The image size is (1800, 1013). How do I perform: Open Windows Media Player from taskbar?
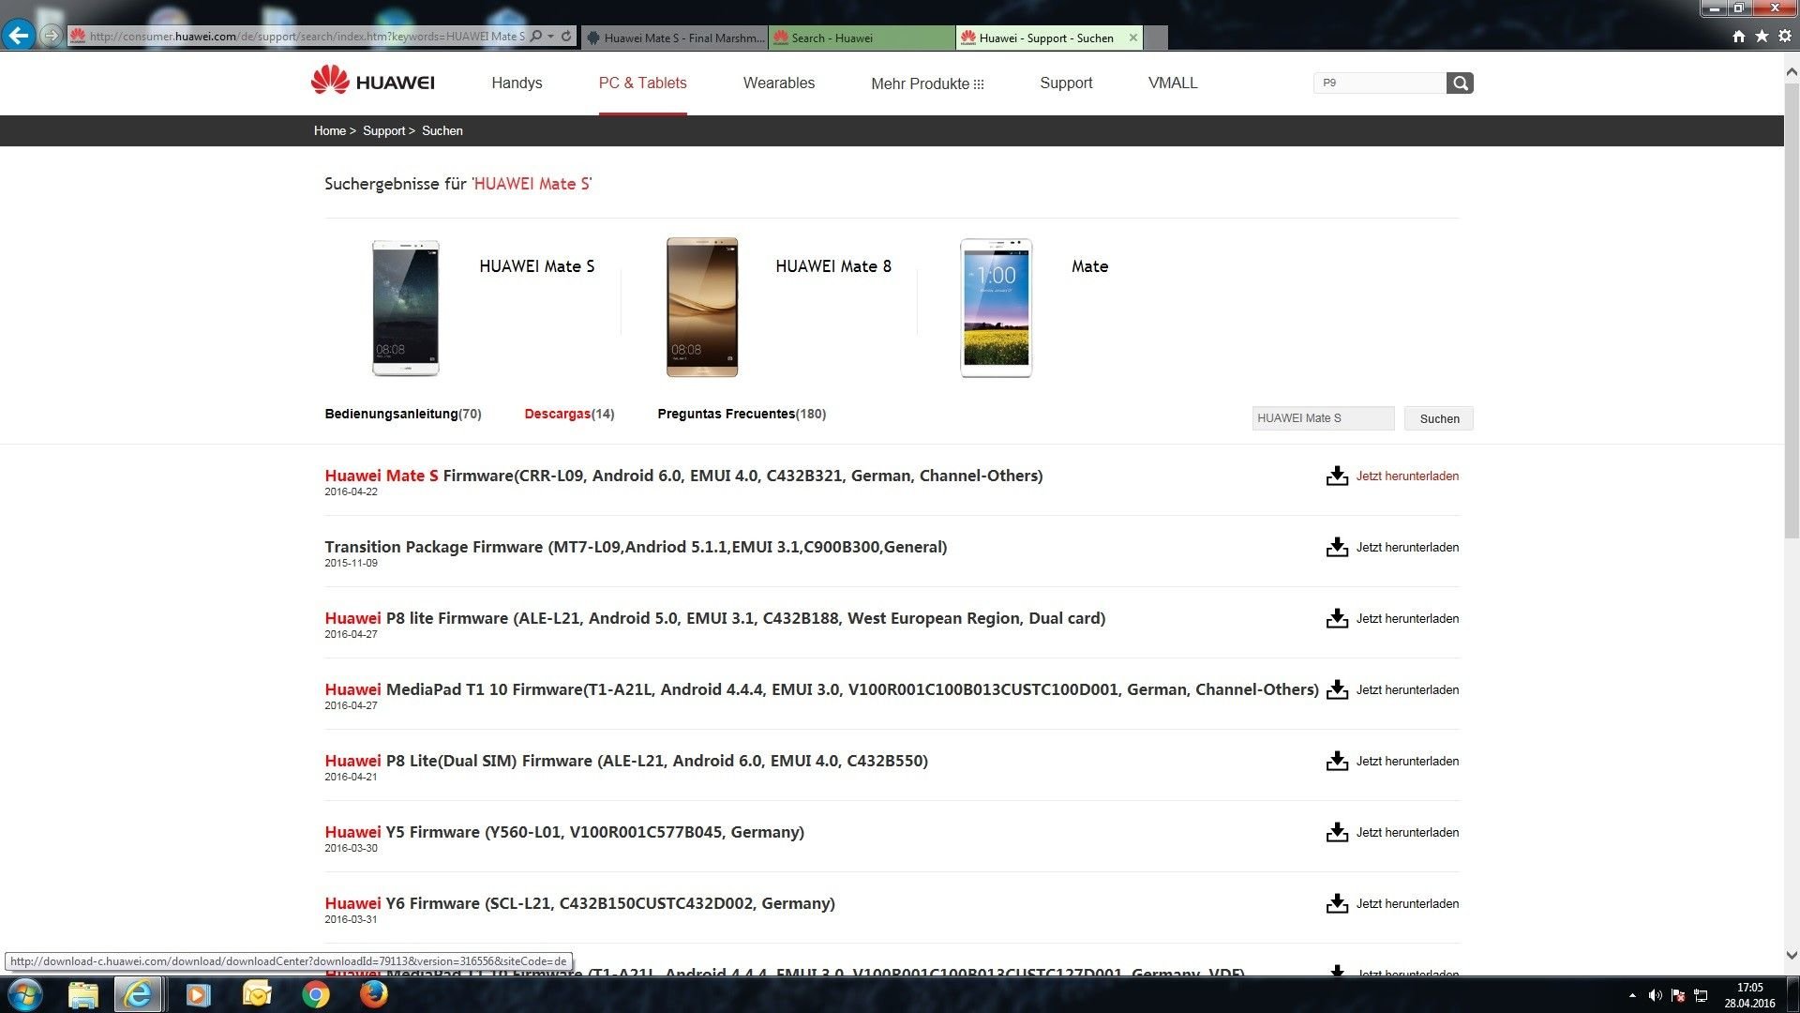(x=198, y=994)
